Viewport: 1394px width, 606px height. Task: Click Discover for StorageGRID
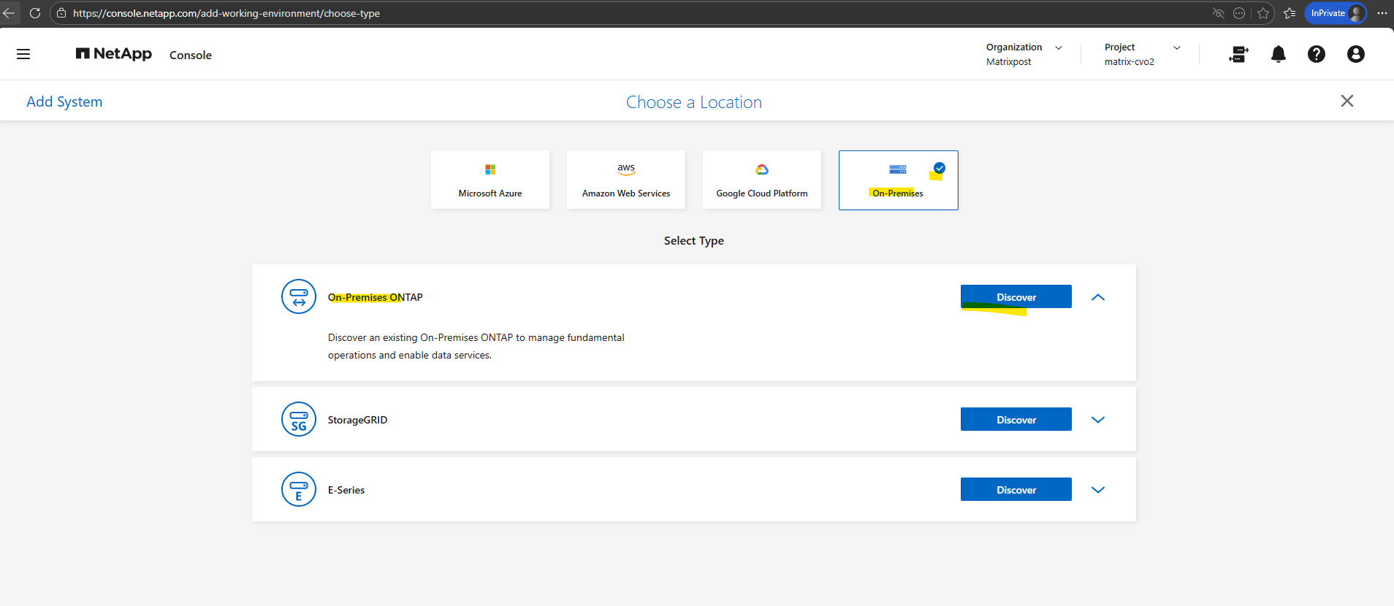1016,420
